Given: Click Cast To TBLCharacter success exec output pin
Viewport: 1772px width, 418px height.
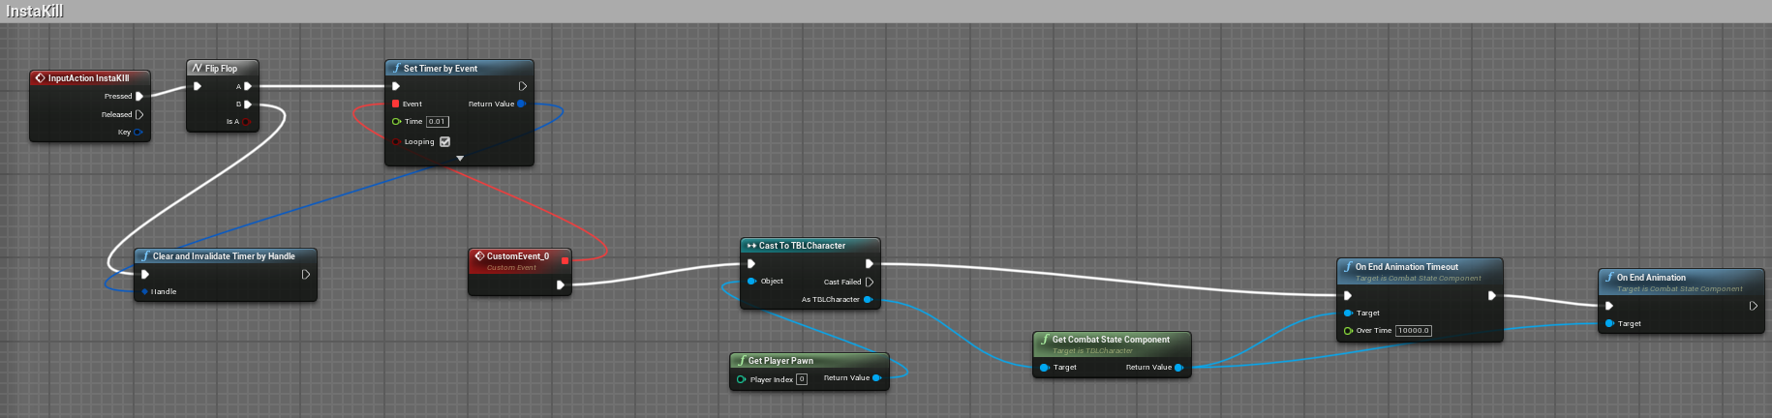Looking at the screenshot, I should pyautogui.click(x=869, y=263).
